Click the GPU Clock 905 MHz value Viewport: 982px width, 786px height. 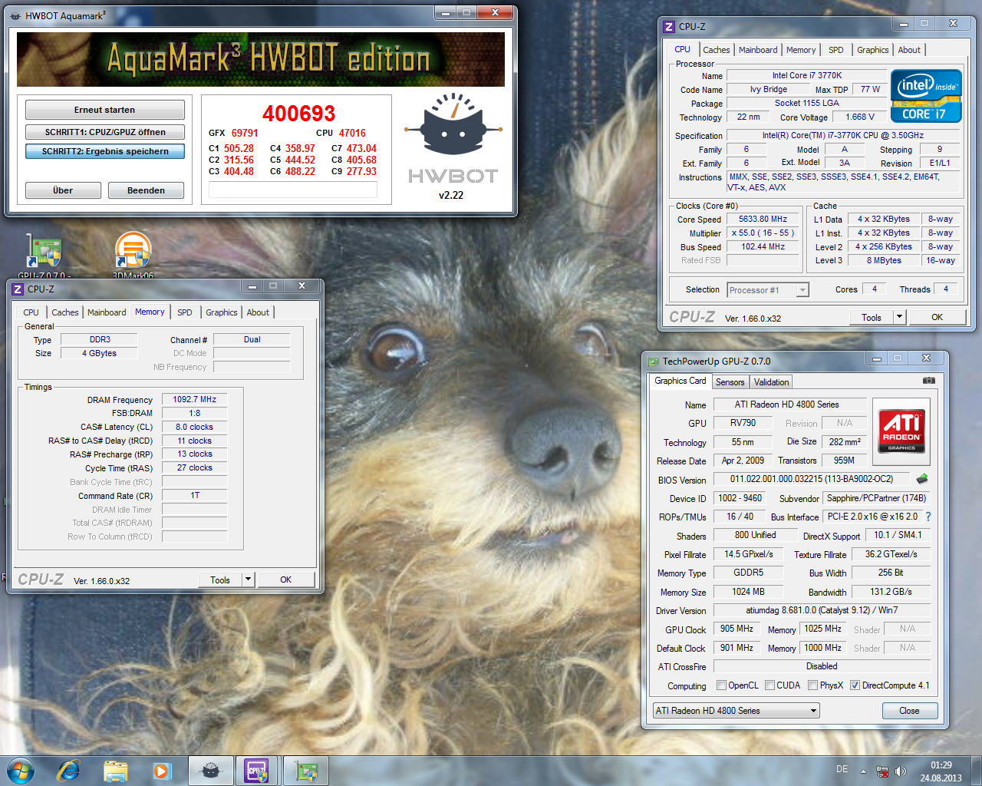(736, 629)
